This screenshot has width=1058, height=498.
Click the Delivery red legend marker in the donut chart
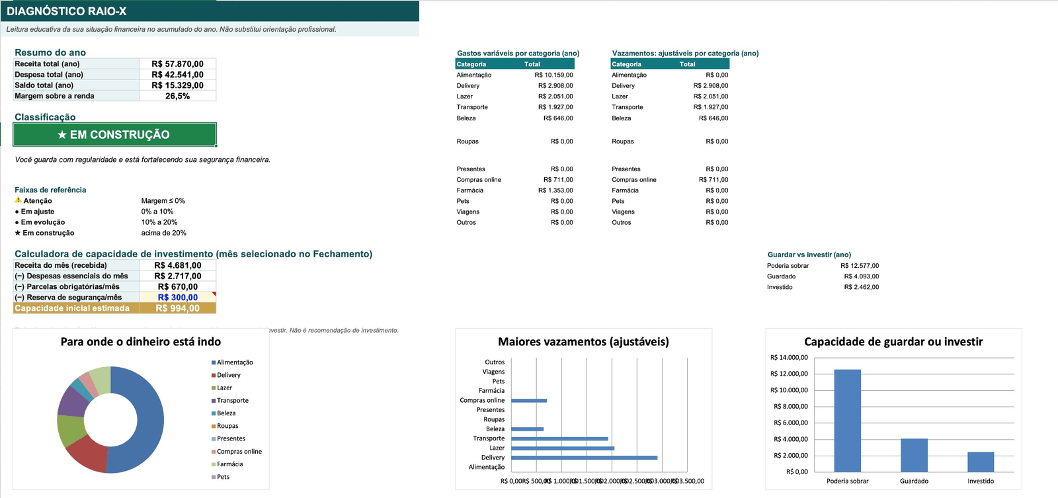pyautogui.click(x=214, y=375)
